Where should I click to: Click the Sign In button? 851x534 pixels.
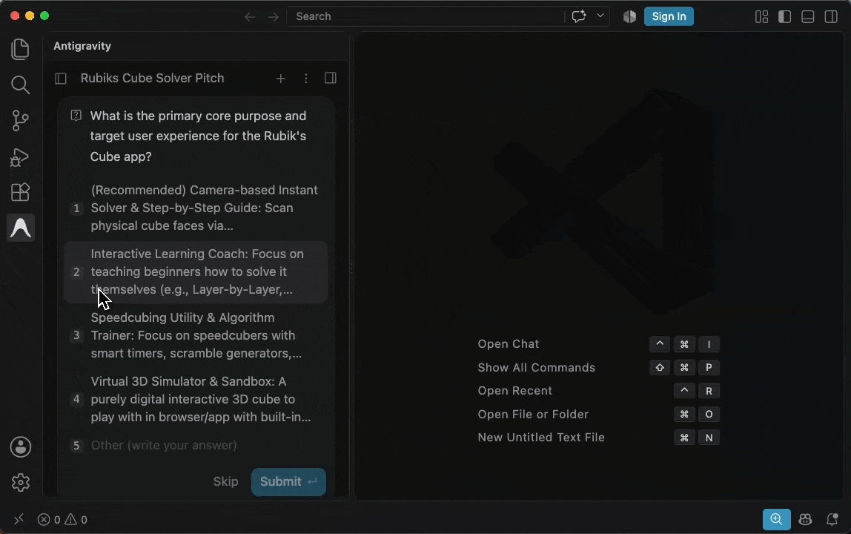[669, 16]
